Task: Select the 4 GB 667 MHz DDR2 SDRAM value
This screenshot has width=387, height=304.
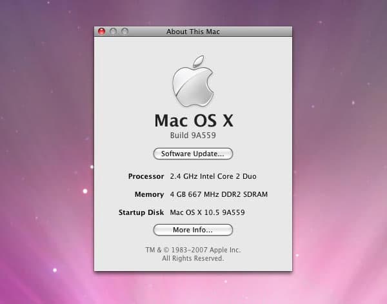Action: (219, 194)
